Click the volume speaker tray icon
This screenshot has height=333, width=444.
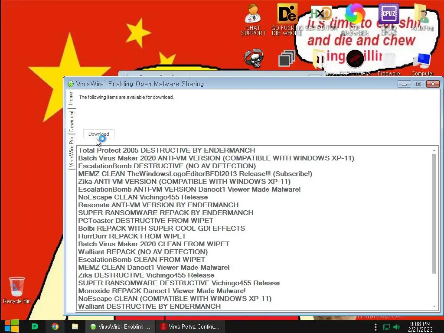pyautogui.click(x=396, y=327)
